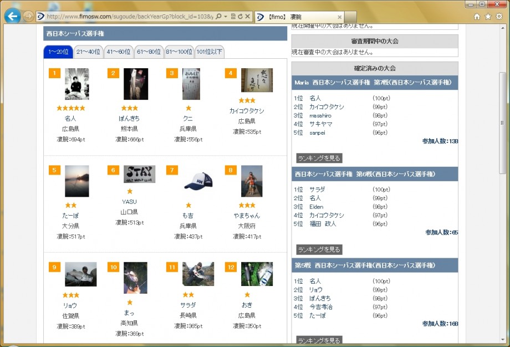Click the やまちゃん name link
This screenshot has width=510, height=347.
tap(247, 216)
